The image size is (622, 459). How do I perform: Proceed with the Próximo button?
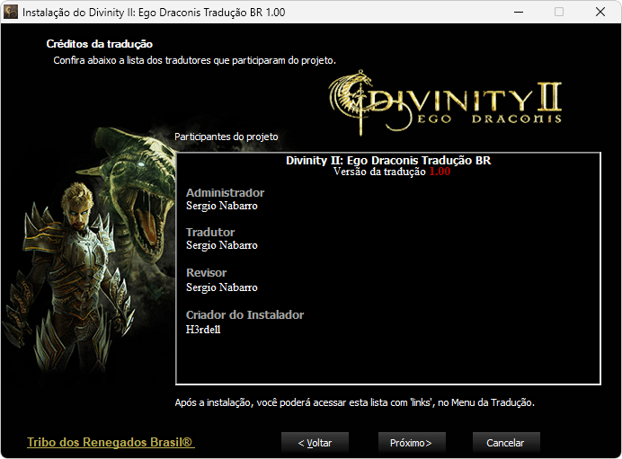click(411, 443)
